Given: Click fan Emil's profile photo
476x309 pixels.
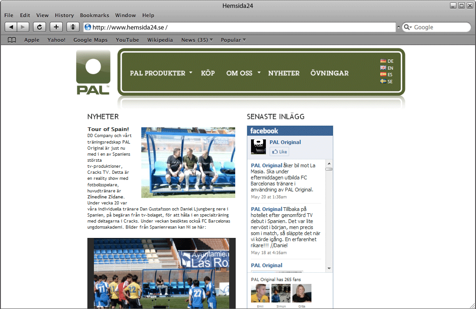Looking at the screenshot, I should (260, 293).
